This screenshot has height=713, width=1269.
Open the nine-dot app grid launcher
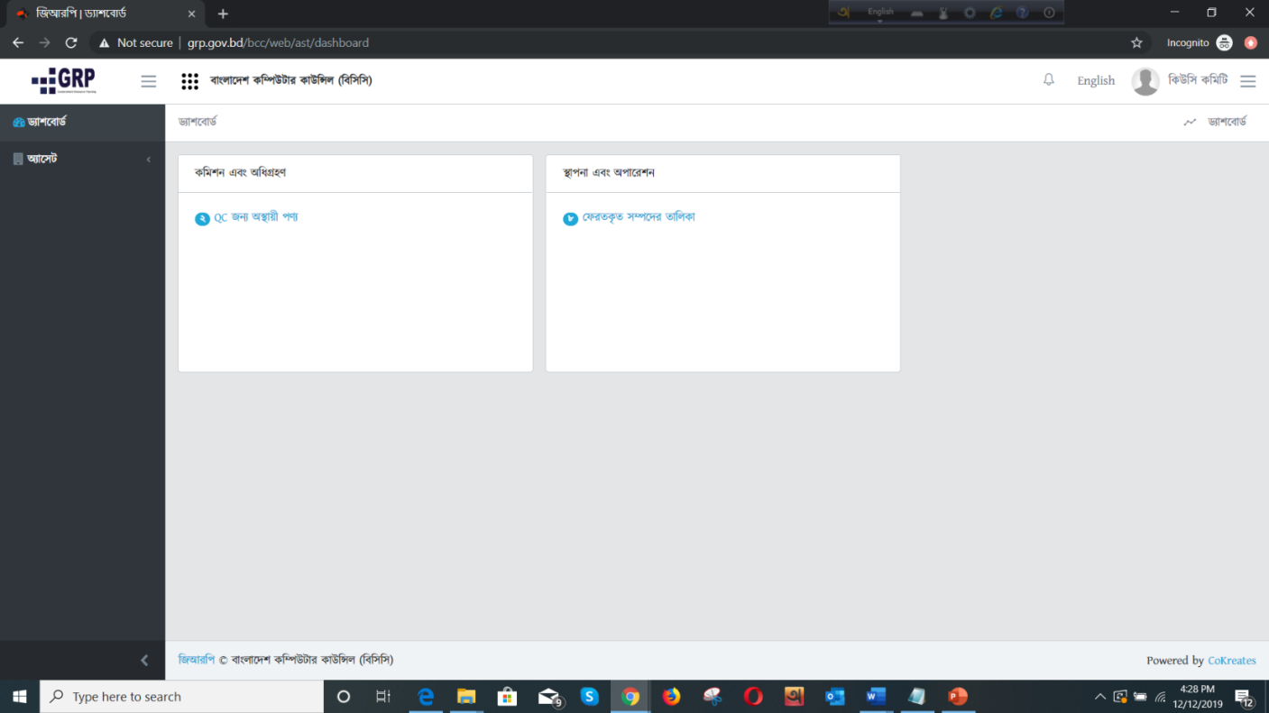pos(189,81)
